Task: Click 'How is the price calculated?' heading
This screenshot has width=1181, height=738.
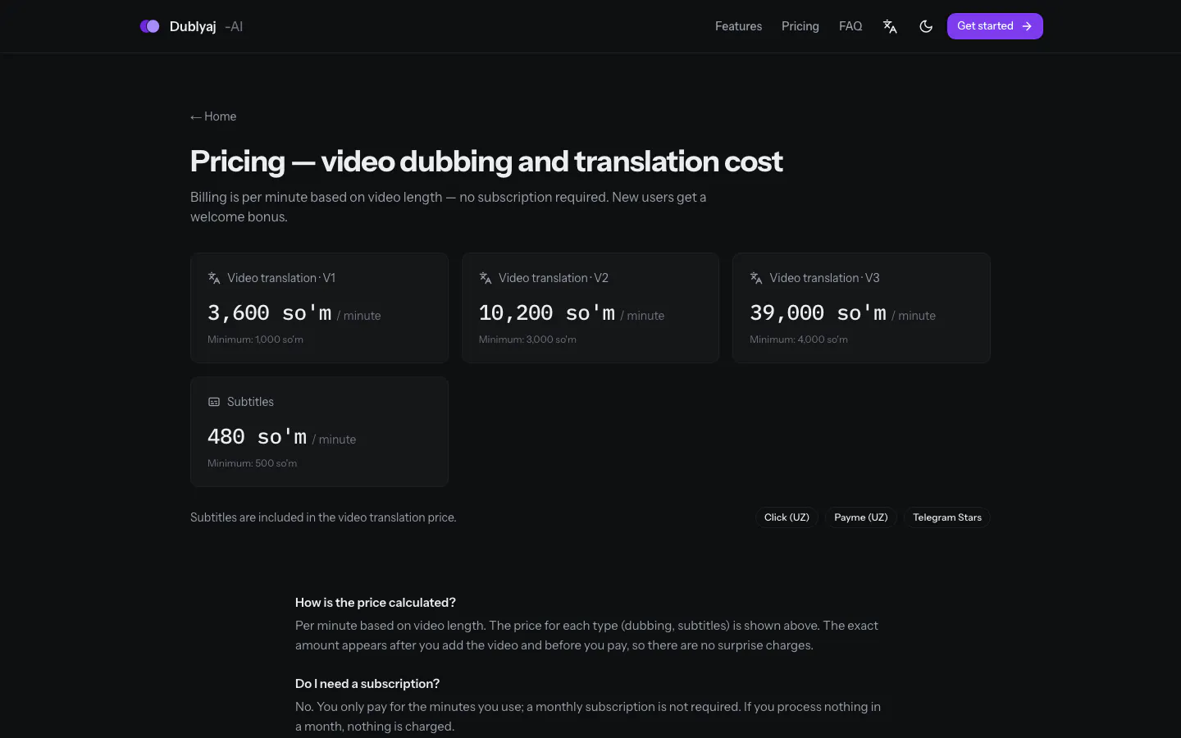Action: point(376,603)
